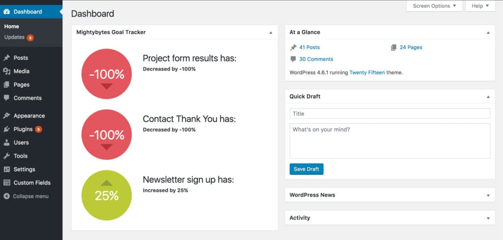Expand the WordPress News widget
Screen dimensions: 503x240
click(488, 196)
